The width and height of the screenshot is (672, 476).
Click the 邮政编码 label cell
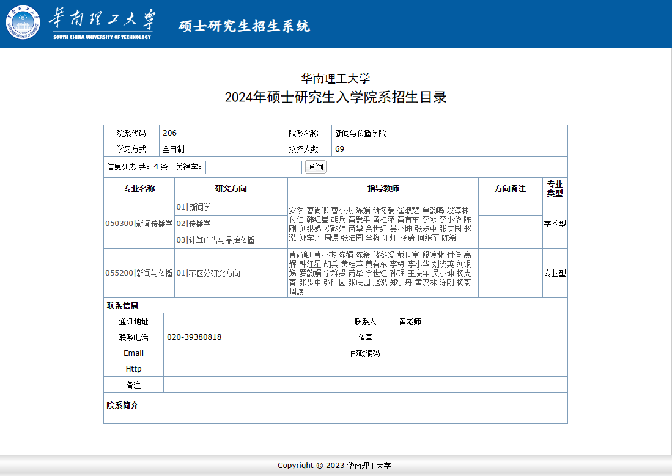366,353
